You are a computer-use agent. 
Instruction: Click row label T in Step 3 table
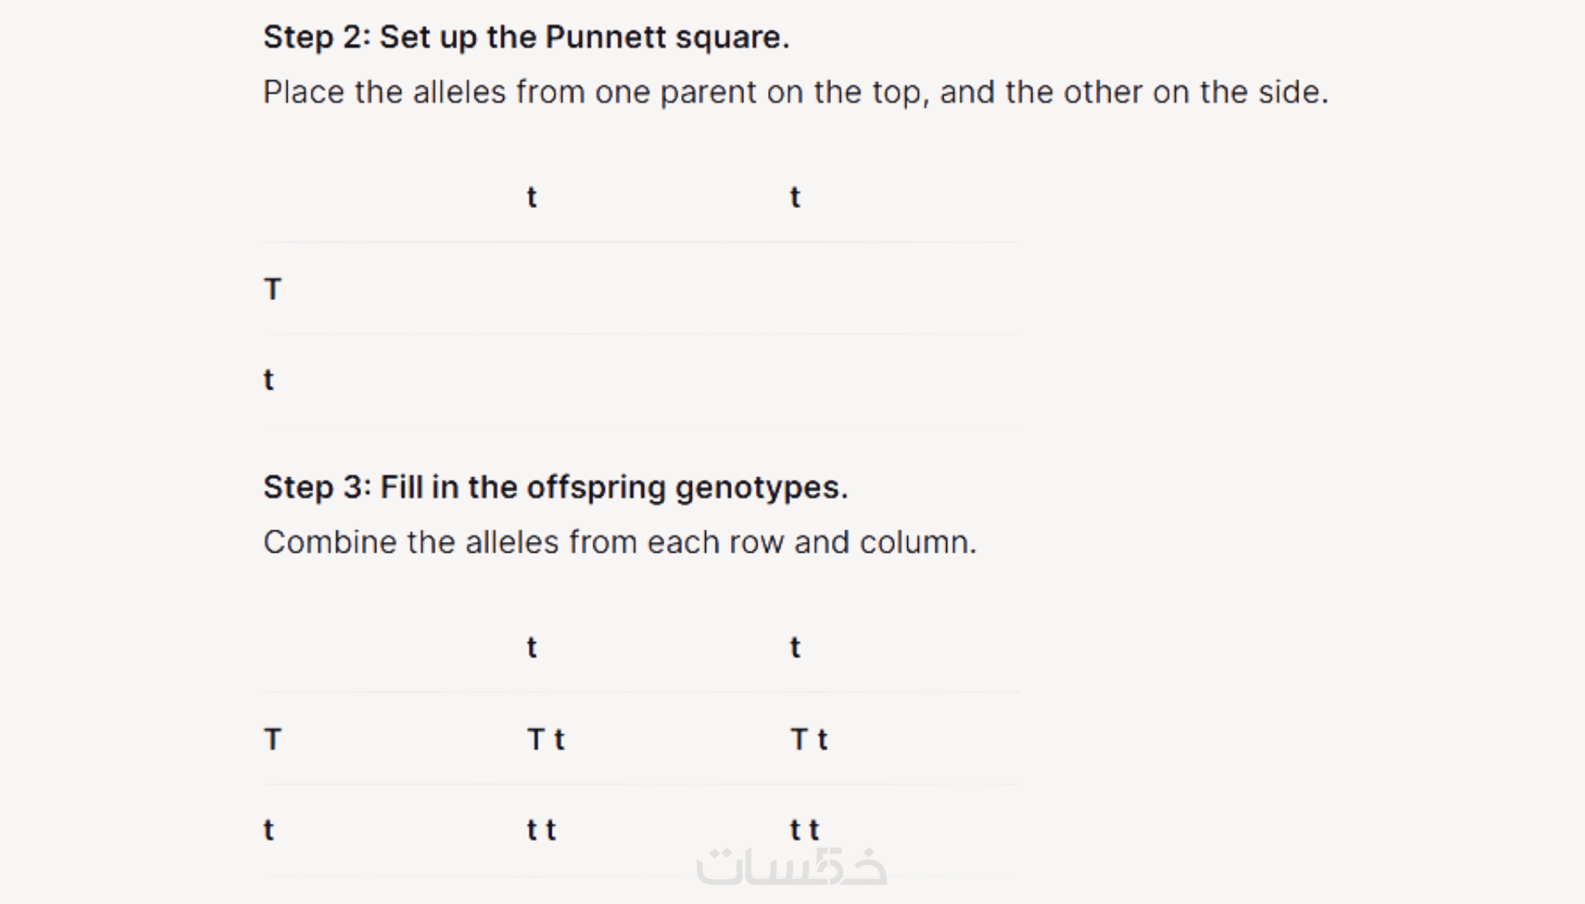pos(273,739)
